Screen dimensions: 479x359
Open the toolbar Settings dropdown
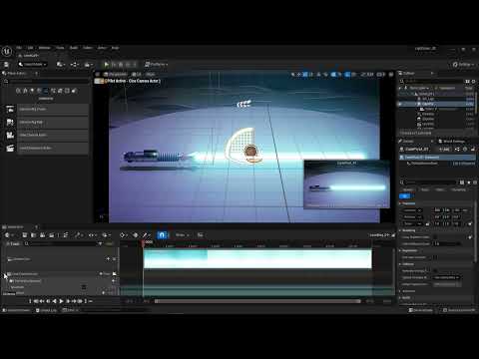[464, 65]
